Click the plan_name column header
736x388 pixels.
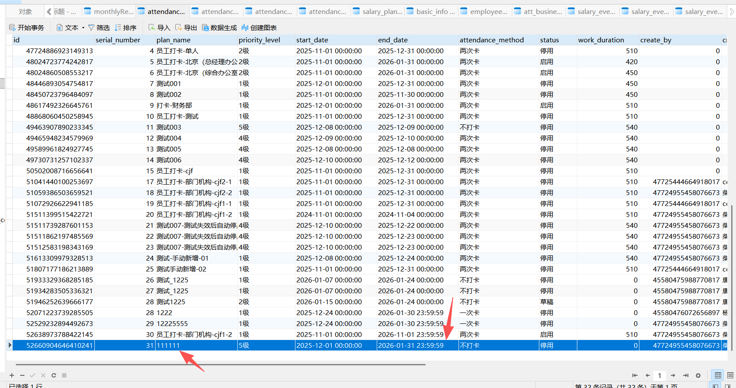pos(196,40)
